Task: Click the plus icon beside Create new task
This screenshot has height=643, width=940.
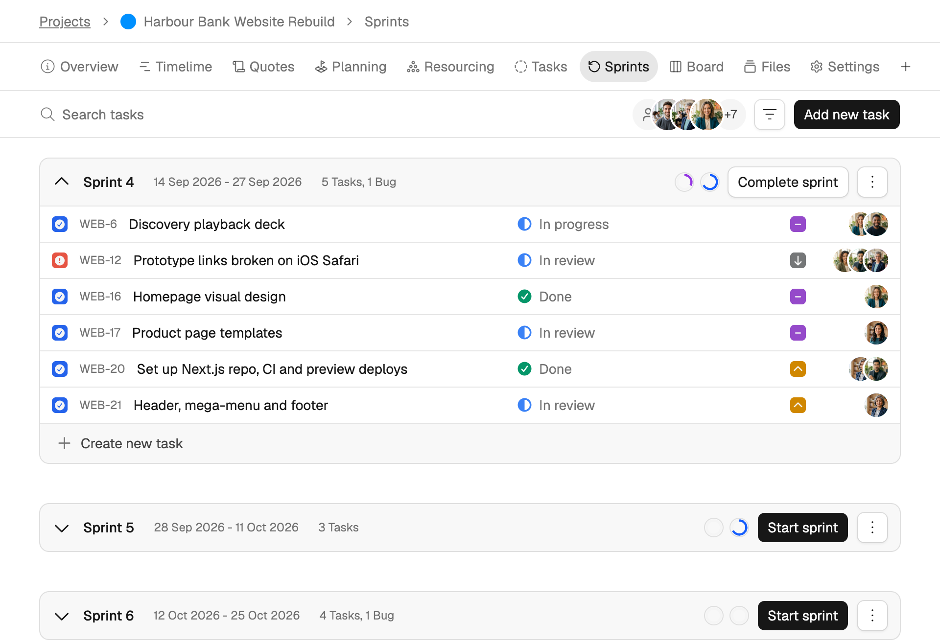Action: [64, 443]
